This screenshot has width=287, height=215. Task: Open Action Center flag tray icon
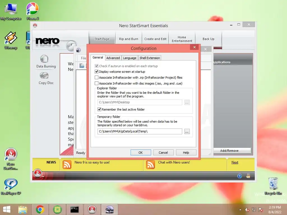(261, 210)
